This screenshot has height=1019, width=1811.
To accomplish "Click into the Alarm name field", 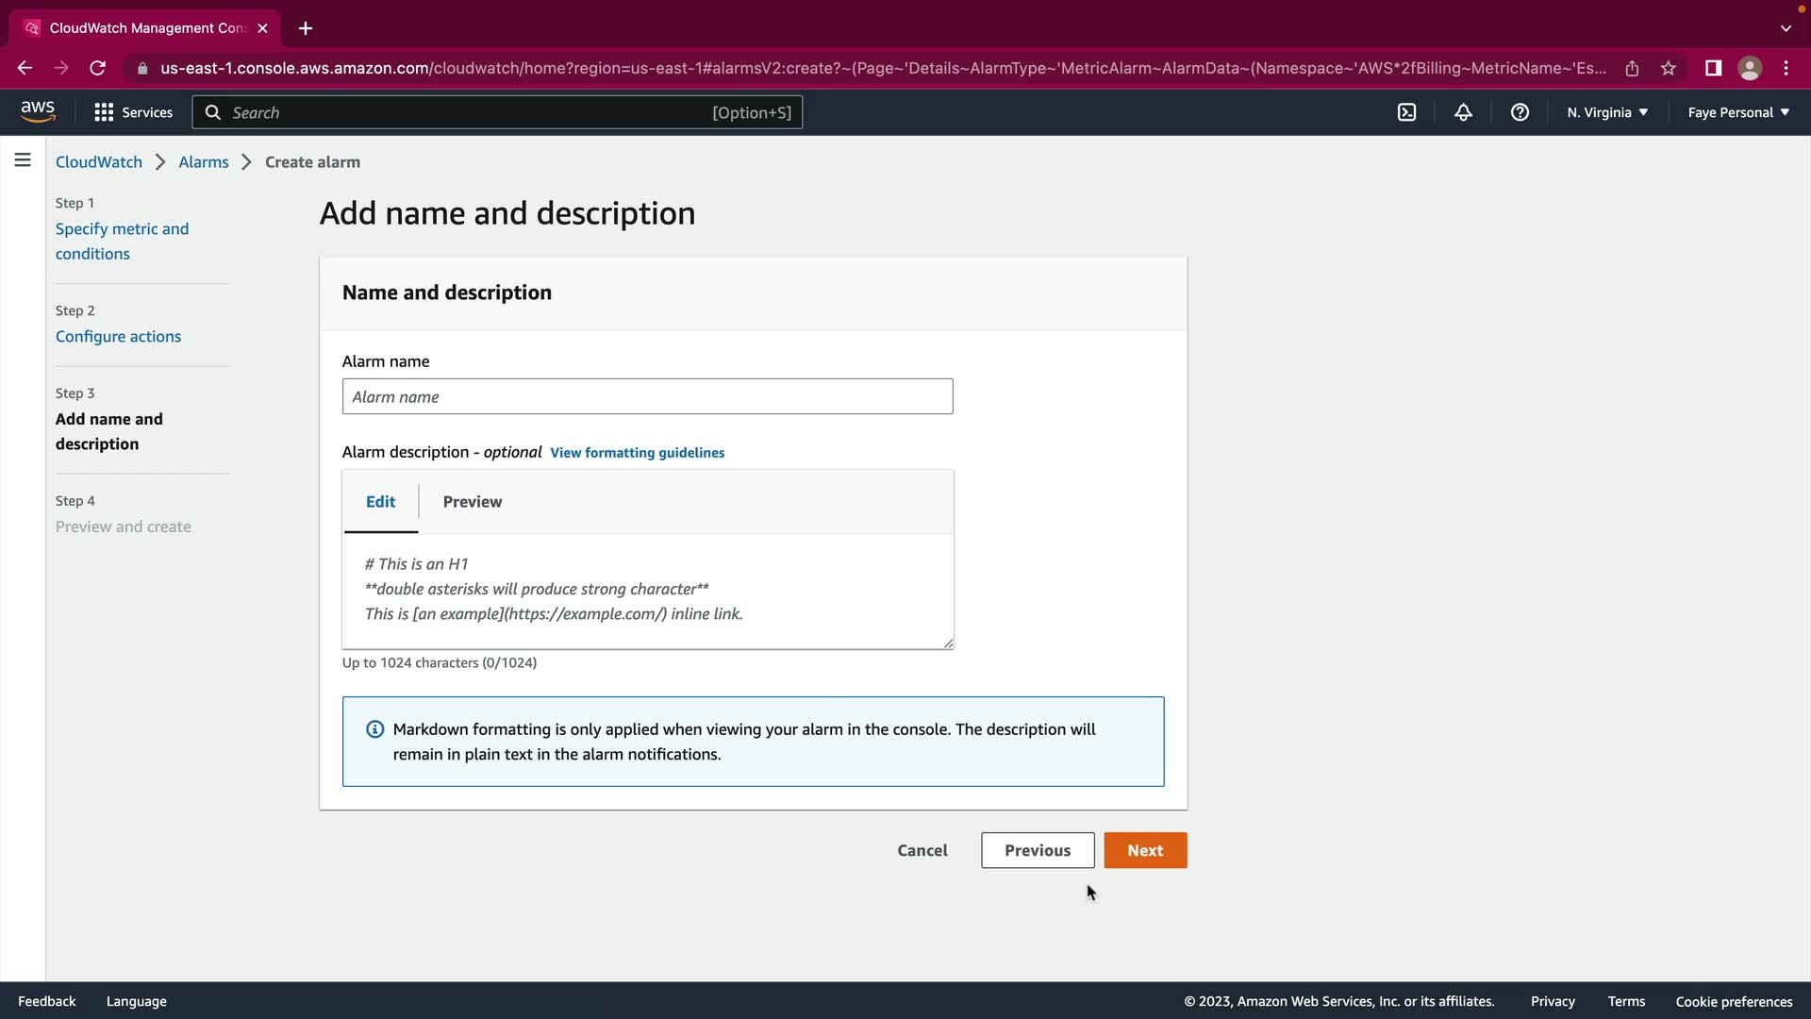I will click(x=647, y=396).
